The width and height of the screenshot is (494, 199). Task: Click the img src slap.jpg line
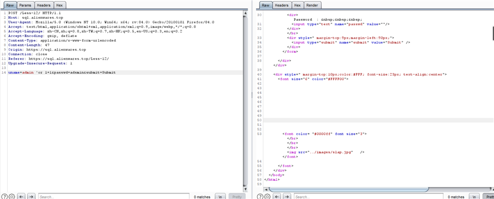326,152
